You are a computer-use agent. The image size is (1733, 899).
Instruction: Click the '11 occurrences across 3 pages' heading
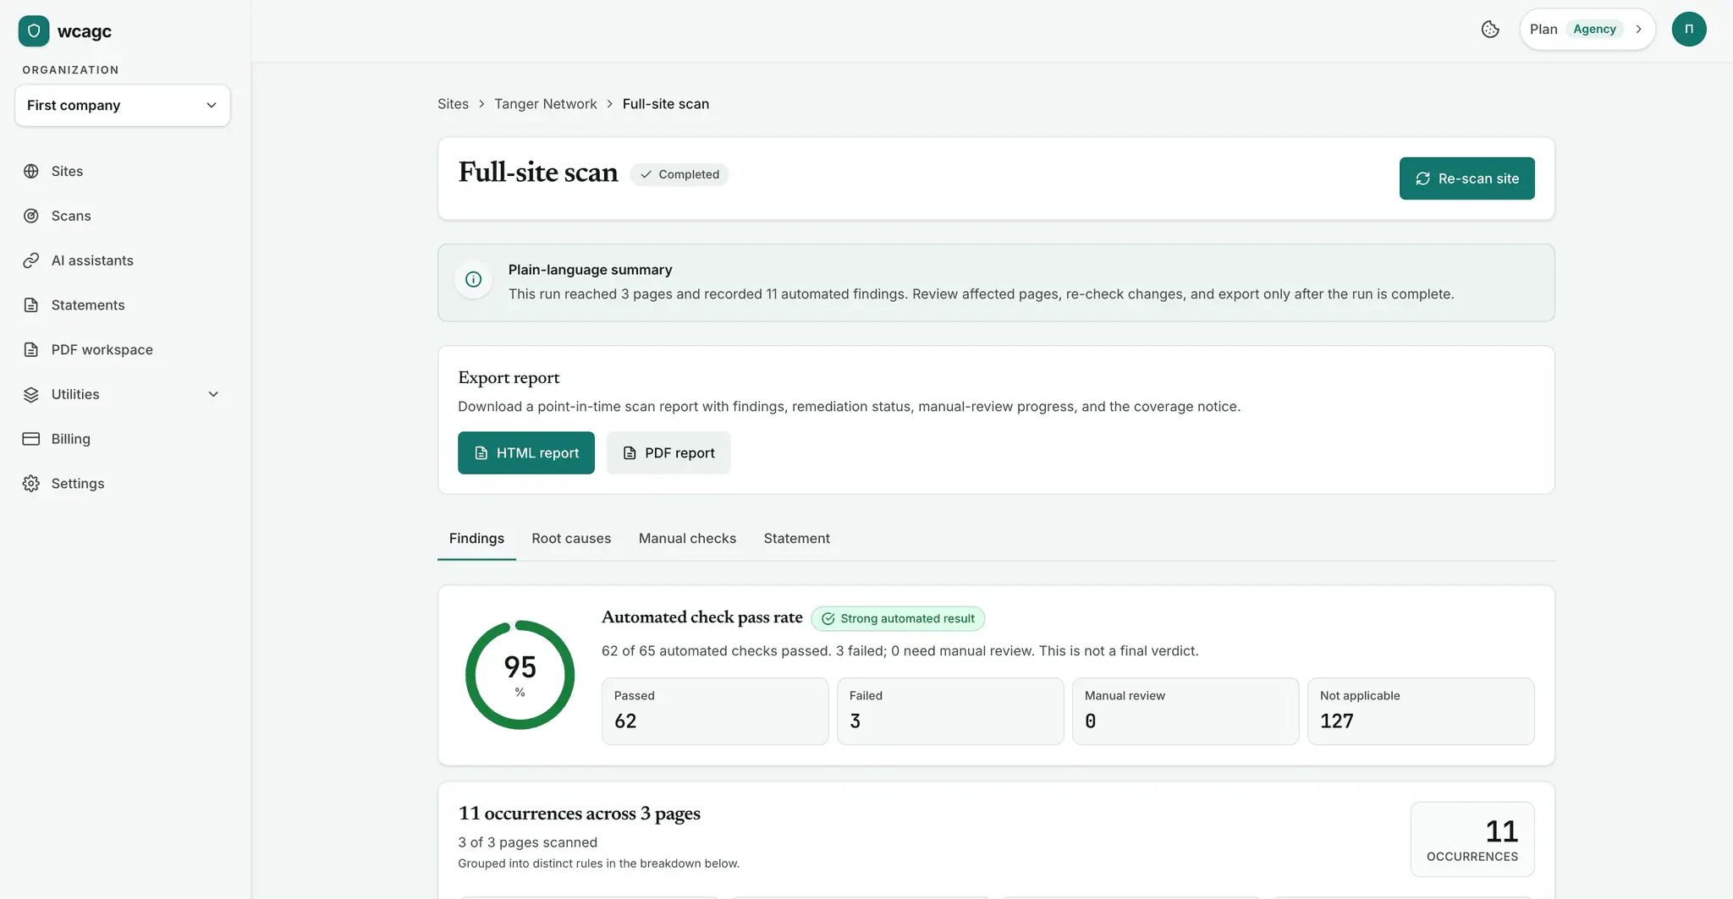click(x=580, y=814)
